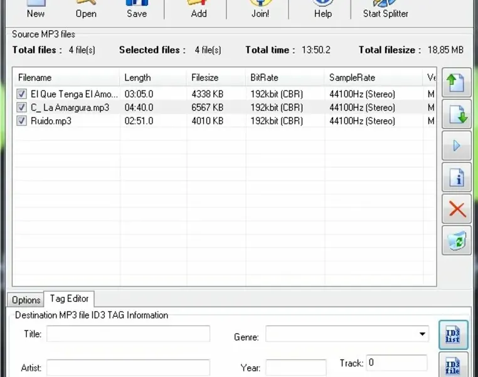The height and width of the screenshot is (377, 478).
Task: Sort the list by the Filename column header
Action: point(66,77)
